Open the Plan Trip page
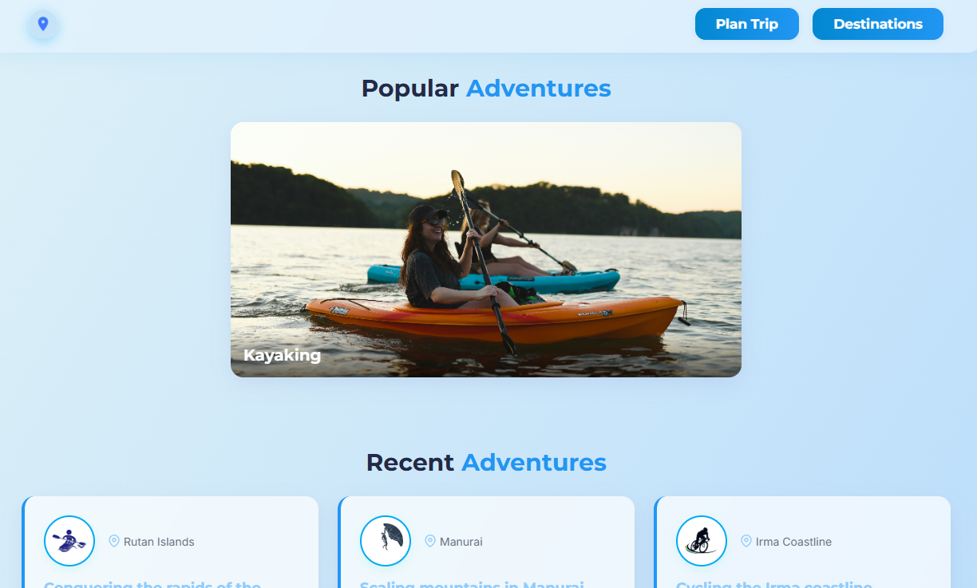This screenshot has width=977, height=588. (747, 24)
